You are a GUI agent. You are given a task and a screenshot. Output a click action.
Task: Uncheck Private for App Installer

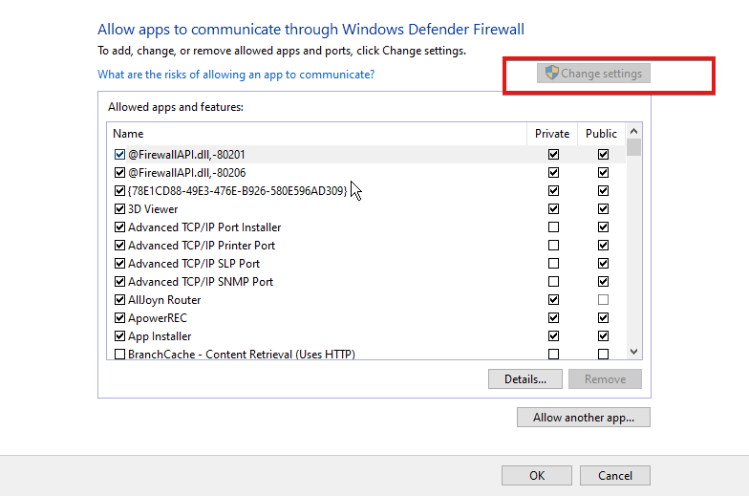(553, 336)
